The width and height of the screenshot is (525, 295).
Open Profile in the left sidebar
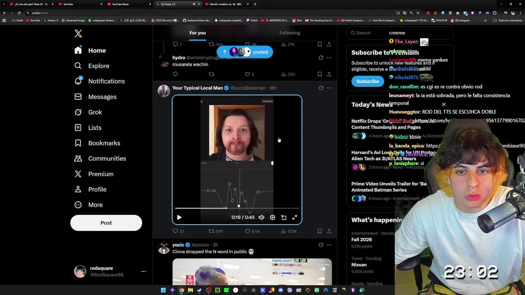91,189
